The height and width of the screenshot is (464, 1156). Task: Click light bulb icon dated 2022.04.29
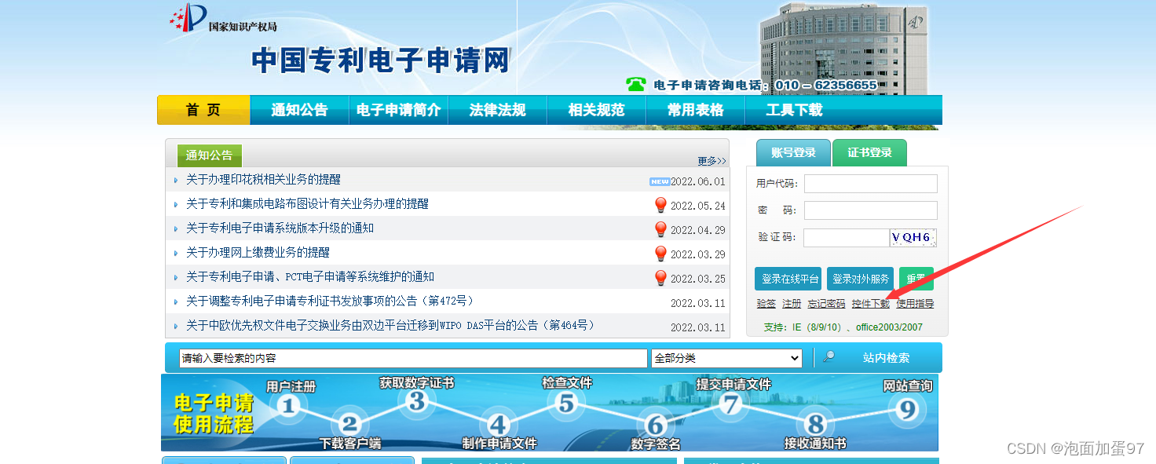tap(660, 229)
